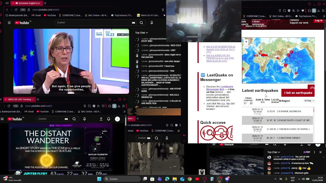
Task: Reload page in Euronews browser window
Action: point(16,10)
